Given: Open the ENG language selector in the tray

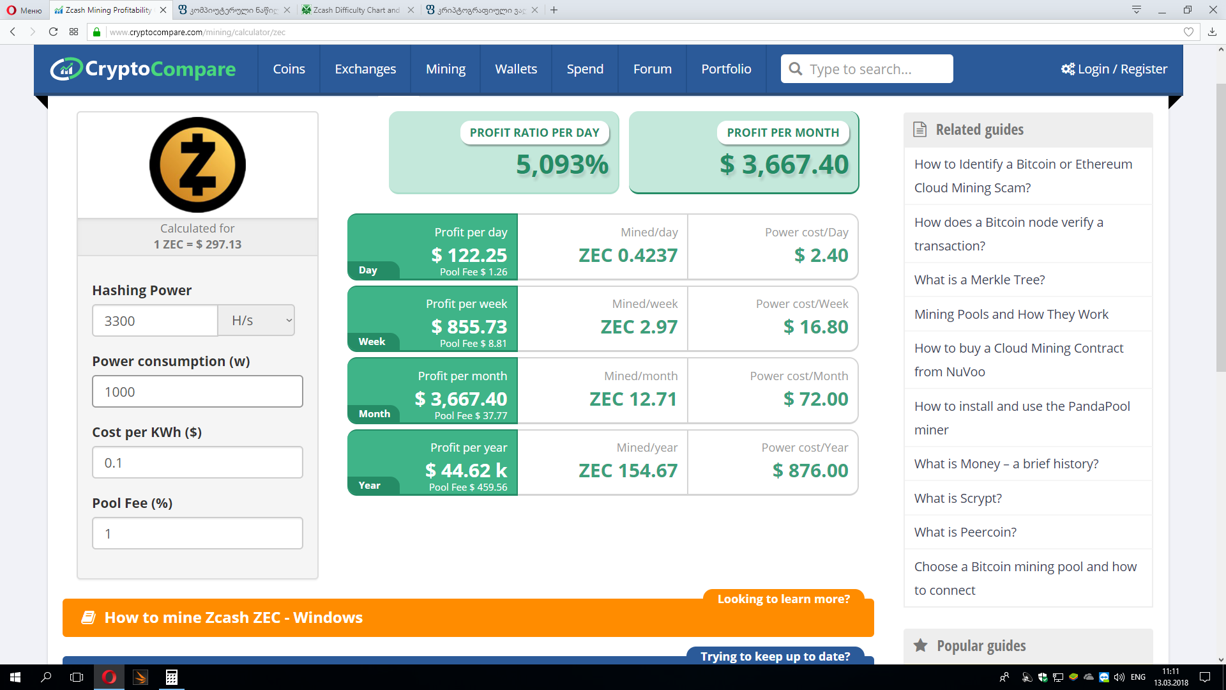Looking at the screenshot, I should (x=1138, y=677).
